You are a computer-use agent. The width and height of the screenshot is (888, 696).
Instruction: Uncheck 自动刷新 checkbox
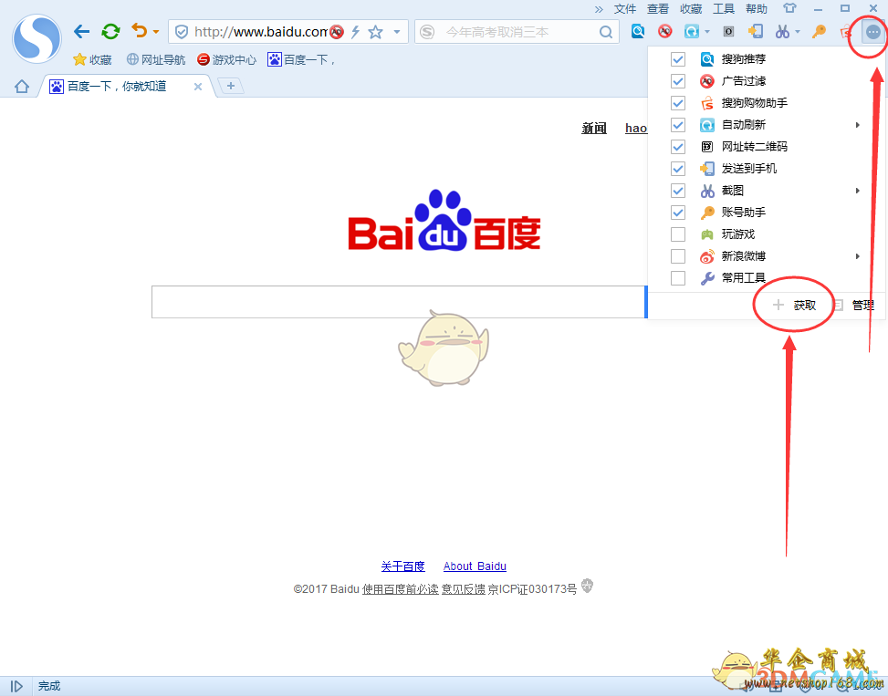(x=678, y=125)
